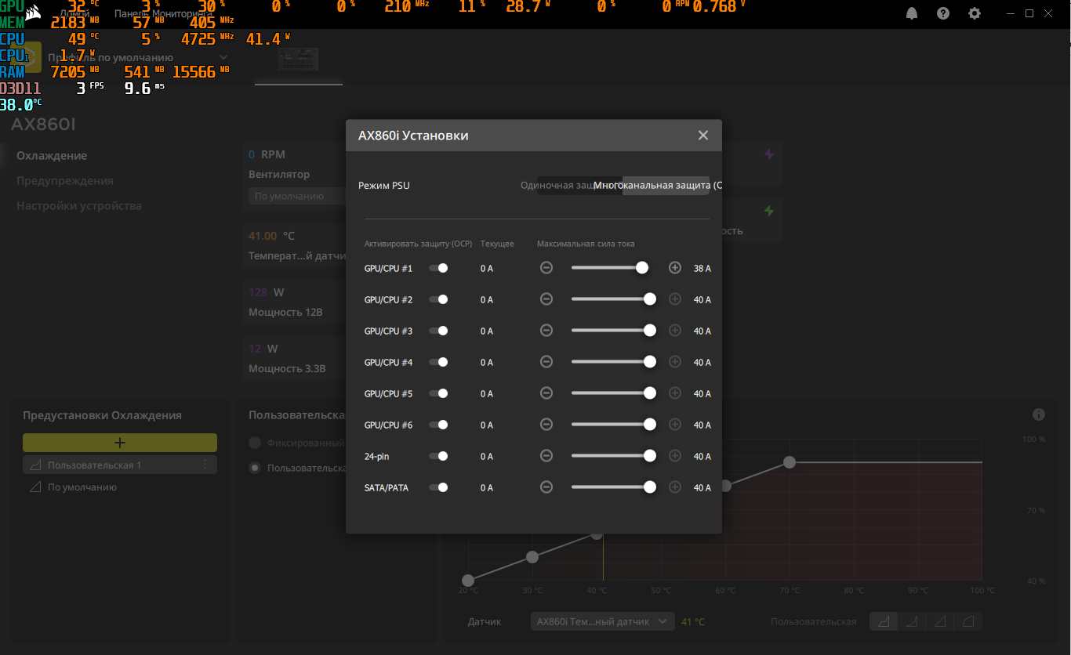The width and height of the screenshot is (1071, 655).
Task: Open the help question mark icon
Action: pos(943,13)
